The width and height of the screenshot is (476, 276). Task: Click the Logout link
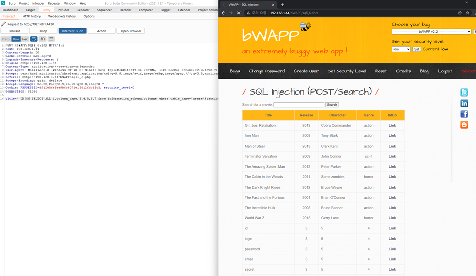pyautogui.click(x=445, y=71)
